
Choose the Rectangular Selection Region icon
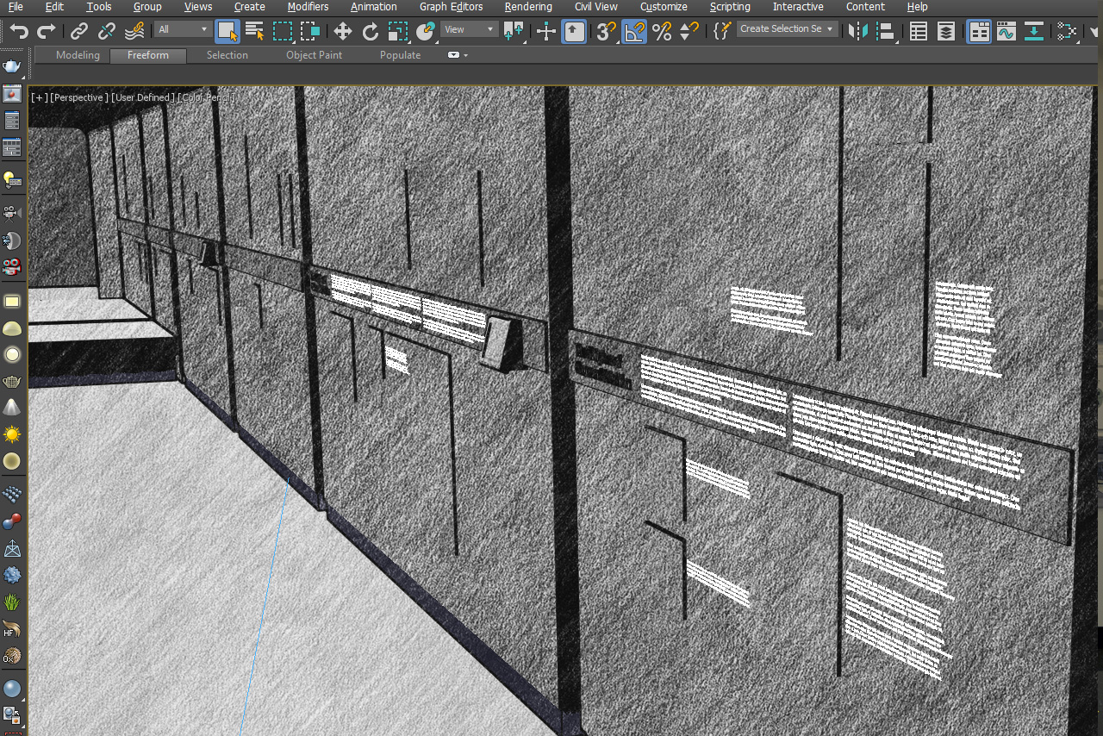[283, 32]
